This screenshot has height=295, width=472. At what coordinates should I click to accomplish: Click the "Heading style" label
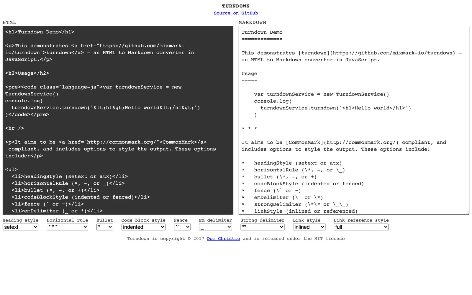click(20, 220)
